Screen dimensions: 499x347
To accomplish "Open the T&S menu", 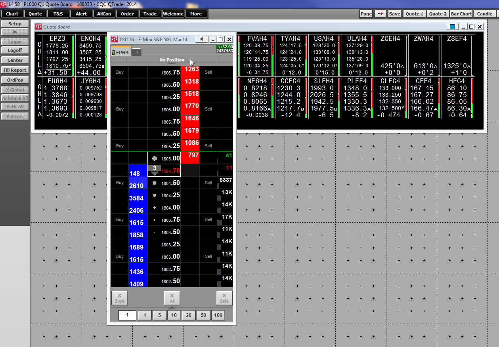I will point(58,14).
